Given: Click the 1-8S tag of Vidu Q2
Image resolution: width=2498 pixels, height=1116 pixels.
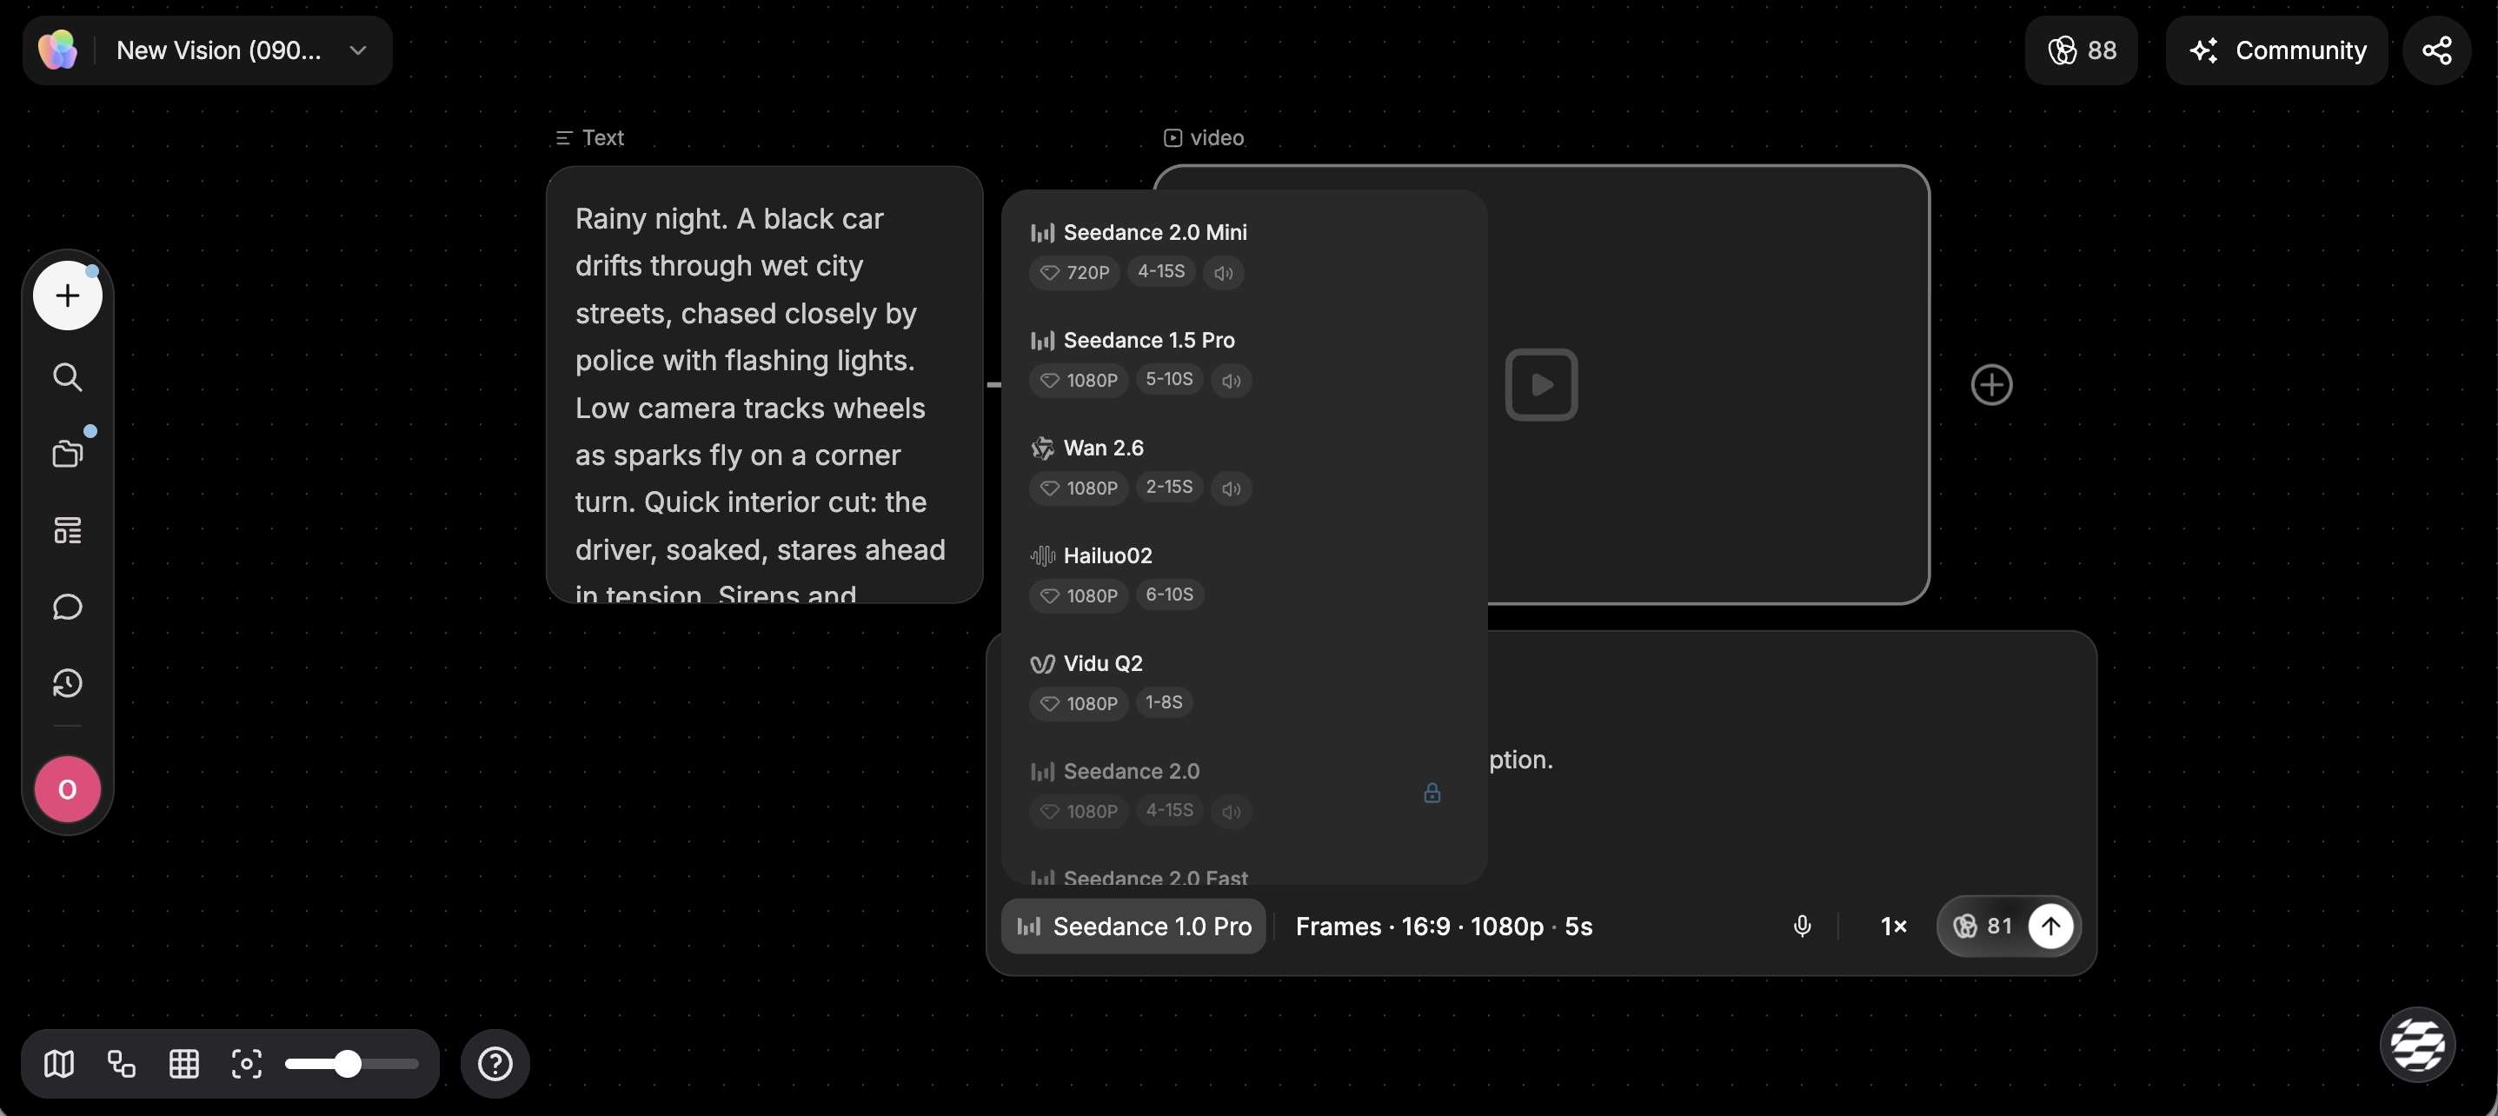Looking at the screenshot, I should coord(1164,702).
